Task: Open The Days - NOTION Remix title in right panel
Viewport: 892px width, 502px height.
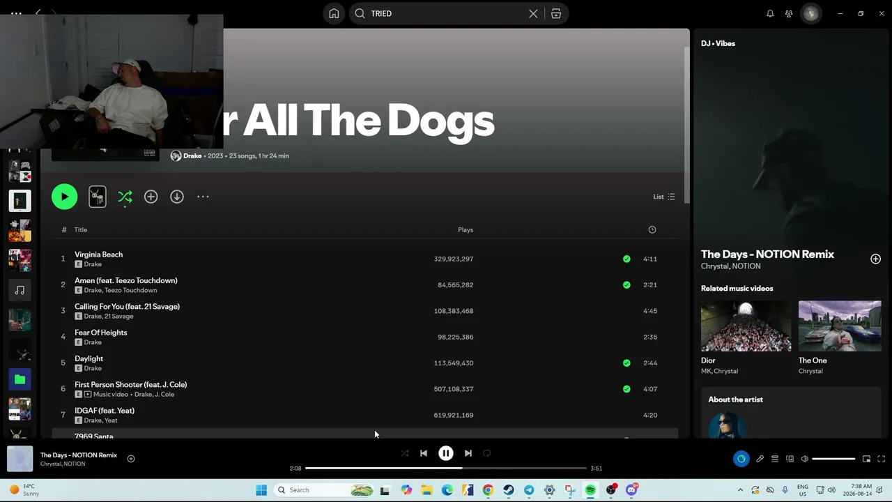Action: pyautogui.click(x=767, y=254)
